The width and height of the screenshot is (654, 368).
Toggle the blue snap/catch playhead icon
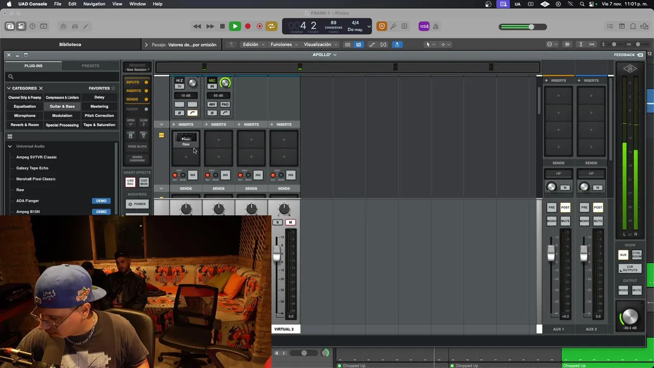pyautogui.click(x=396, y=44)
